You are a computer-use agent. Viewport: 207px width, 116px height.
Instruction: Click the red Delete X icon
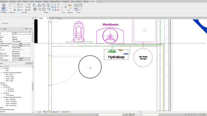coord(58,10)
